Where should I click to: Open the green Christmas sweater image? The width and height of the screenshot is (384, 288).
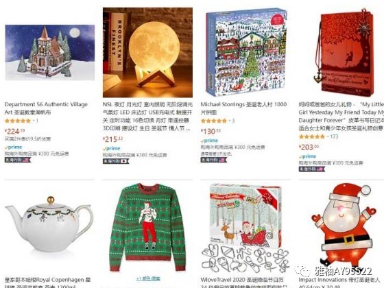pyautogui.click(x=147, y=227)
